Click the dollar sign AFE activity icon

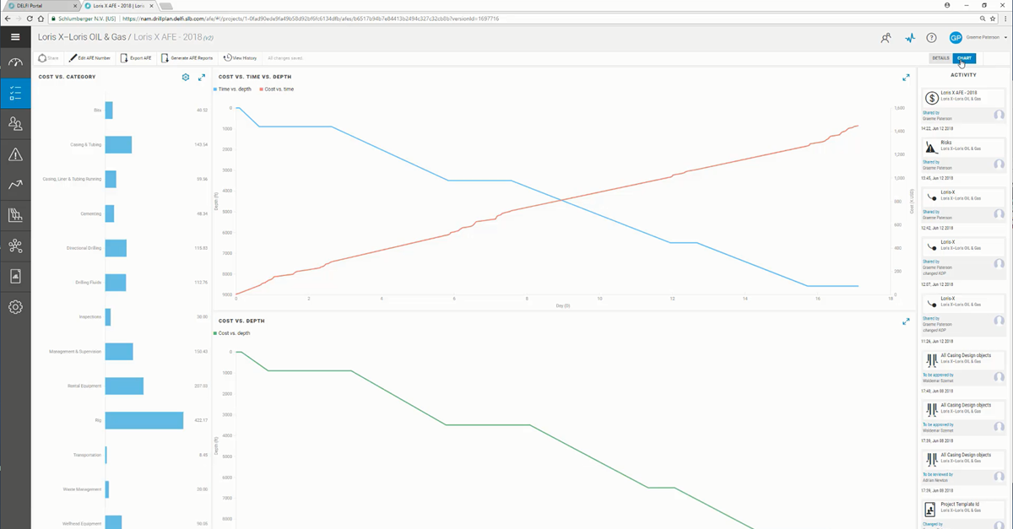pyautogui.click(x=930, y=97)
